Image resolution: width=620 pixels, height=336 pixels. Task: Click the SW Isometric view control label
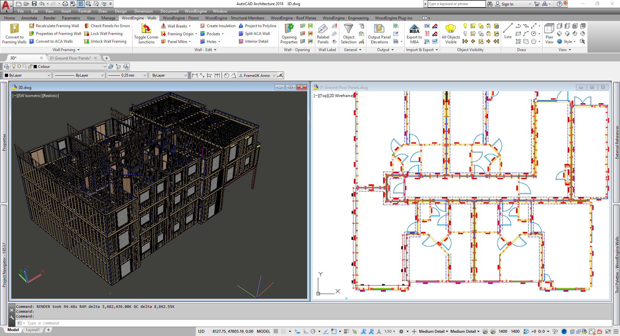click(x=29, y=96)
